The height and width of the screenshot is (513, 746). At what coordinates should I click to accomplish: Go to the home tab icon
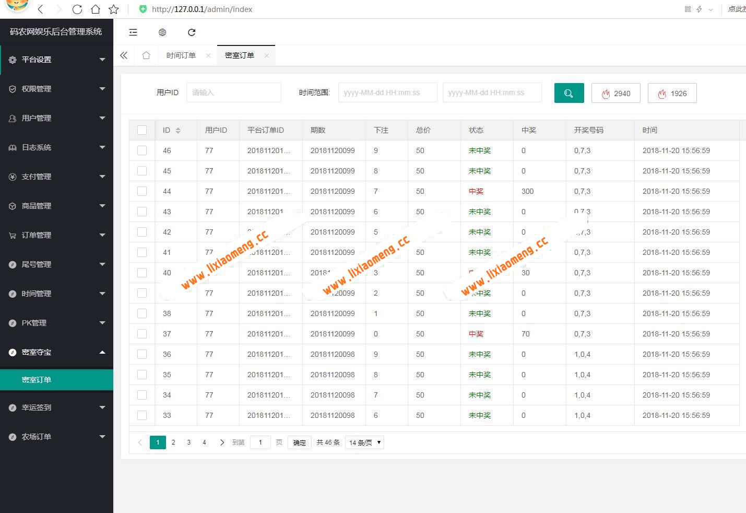point(146,55)
